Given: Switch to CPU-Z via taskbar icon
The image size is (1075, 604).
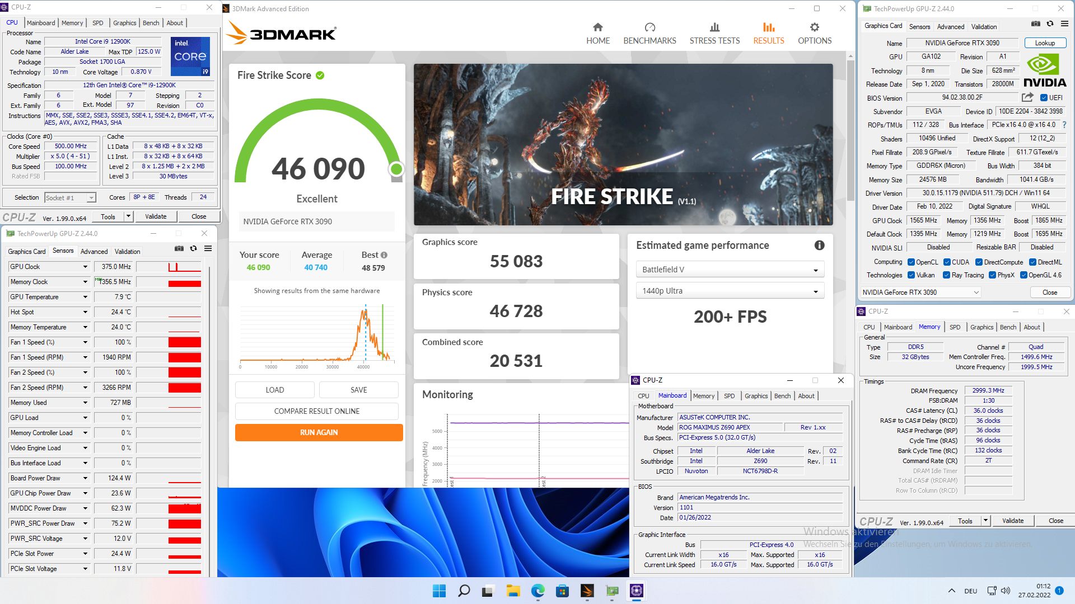Looking at the screenshot, I should point(637,591).
